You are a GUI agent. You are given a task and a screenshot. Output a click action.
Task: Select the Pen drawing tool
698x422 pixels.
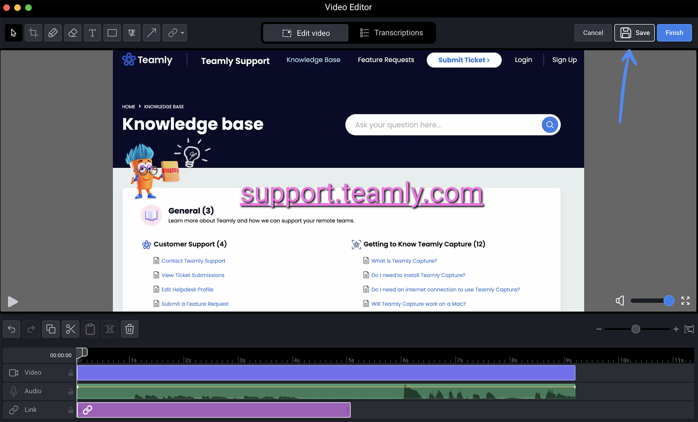pos(53,33)
